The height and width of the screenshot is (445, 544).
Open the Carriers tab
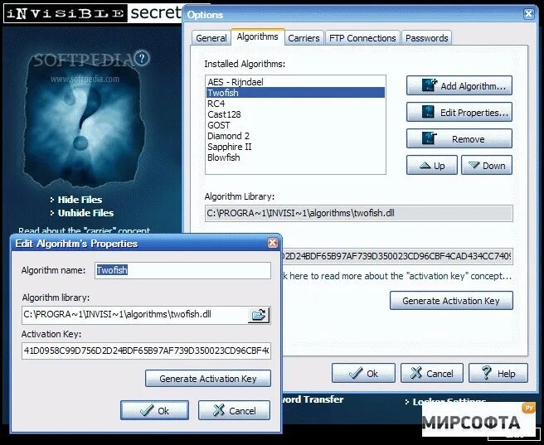[304, 38]
